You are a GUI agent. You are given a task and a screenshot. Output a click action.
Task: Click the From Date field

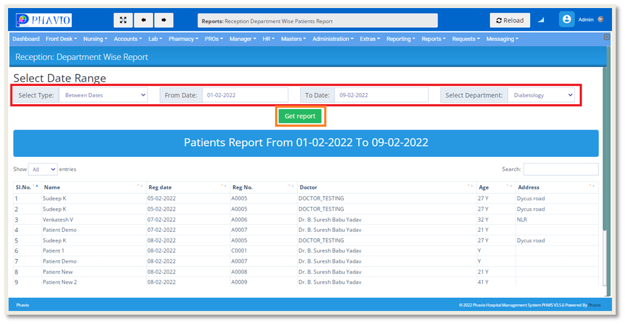pyautogui.click(x=245, y=95)
